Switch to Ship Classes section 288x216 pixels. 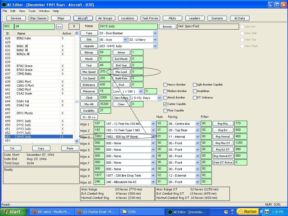[x=38, y=18]
